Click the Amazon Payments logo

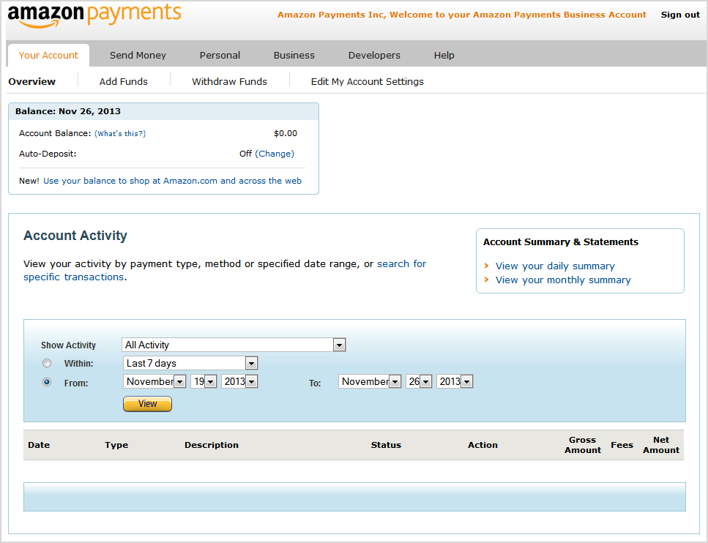tap(94, 15)
